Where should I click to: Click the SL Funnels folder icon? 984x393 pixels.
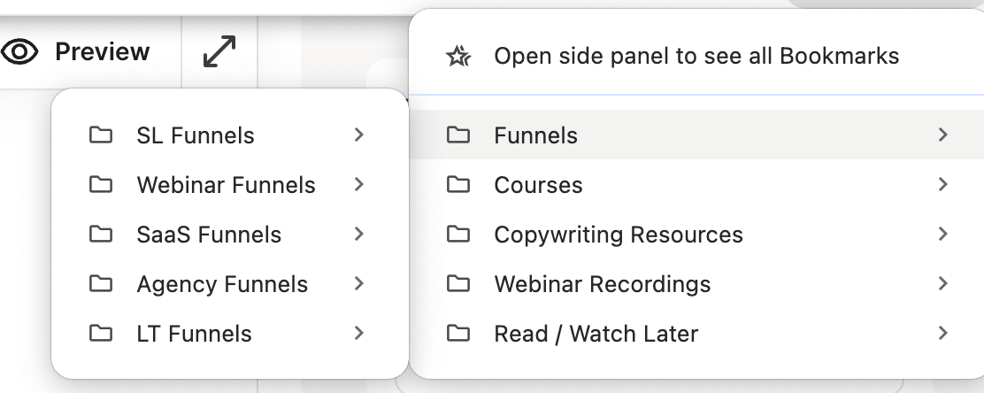101,135
